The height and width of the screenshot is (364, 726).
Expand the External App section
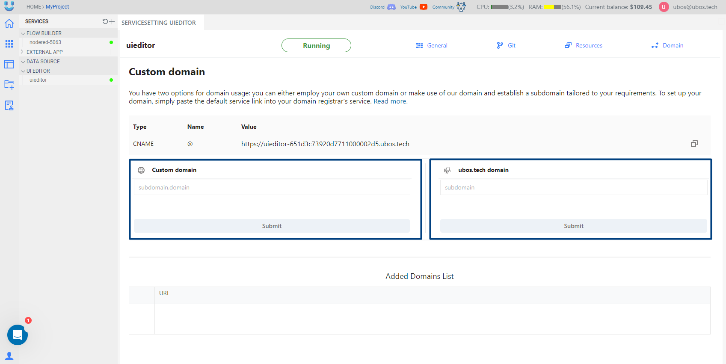tap(23, 52)
